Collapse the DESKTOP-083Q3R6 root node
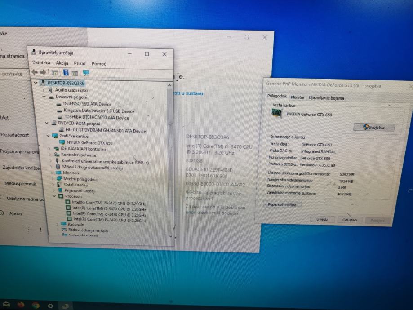This screenshot has width=413, height=310. 36,83
